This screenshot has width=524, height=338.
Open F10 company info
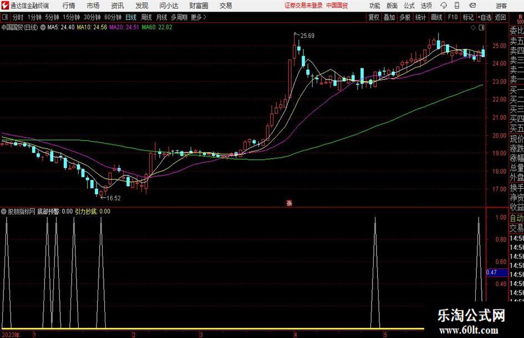pos(452,17)
